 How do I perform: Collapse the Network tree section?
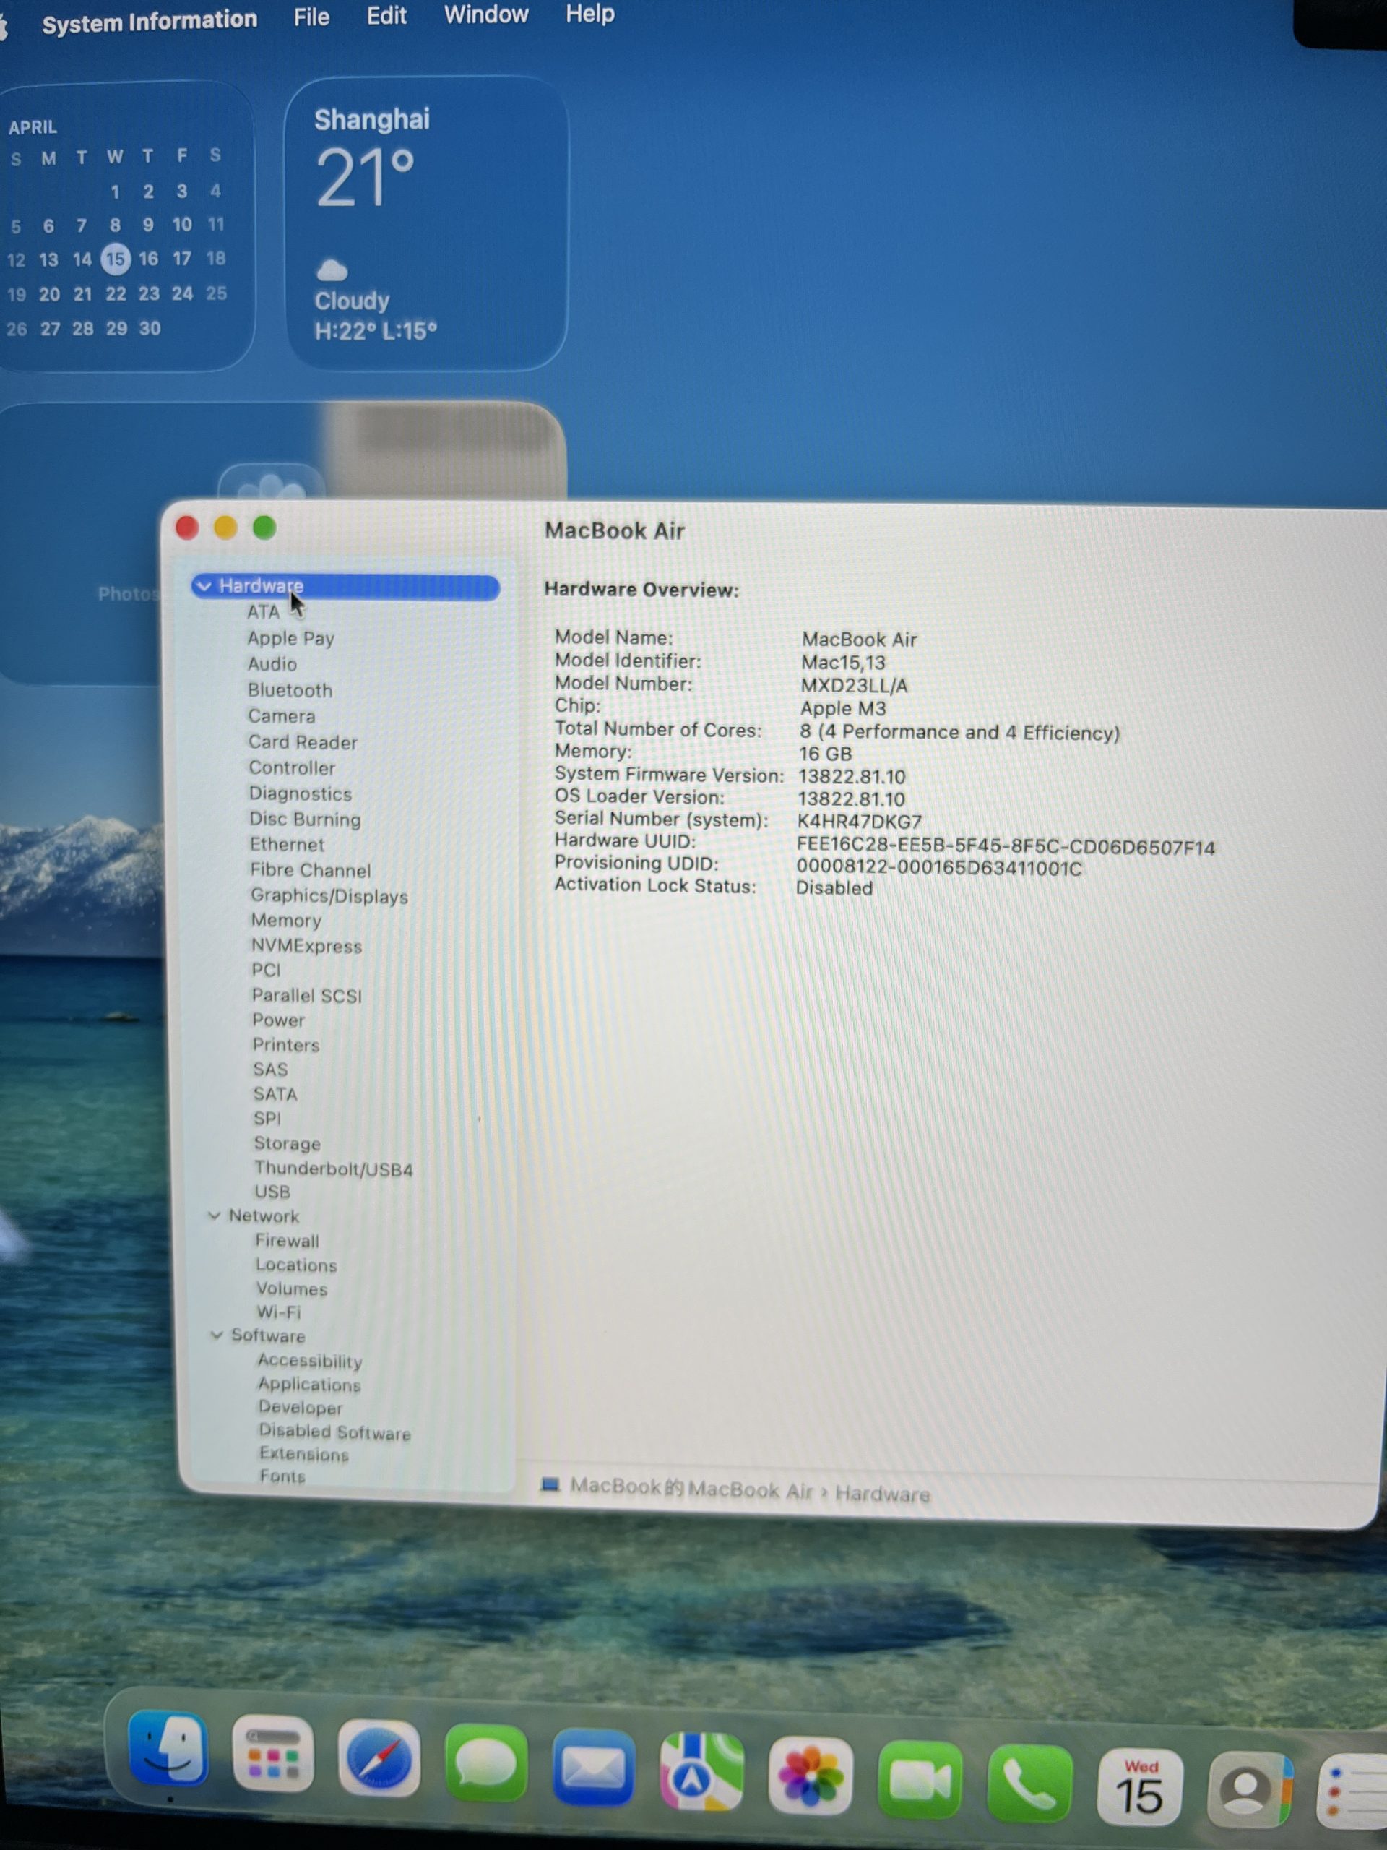[x=214, y=1216]
